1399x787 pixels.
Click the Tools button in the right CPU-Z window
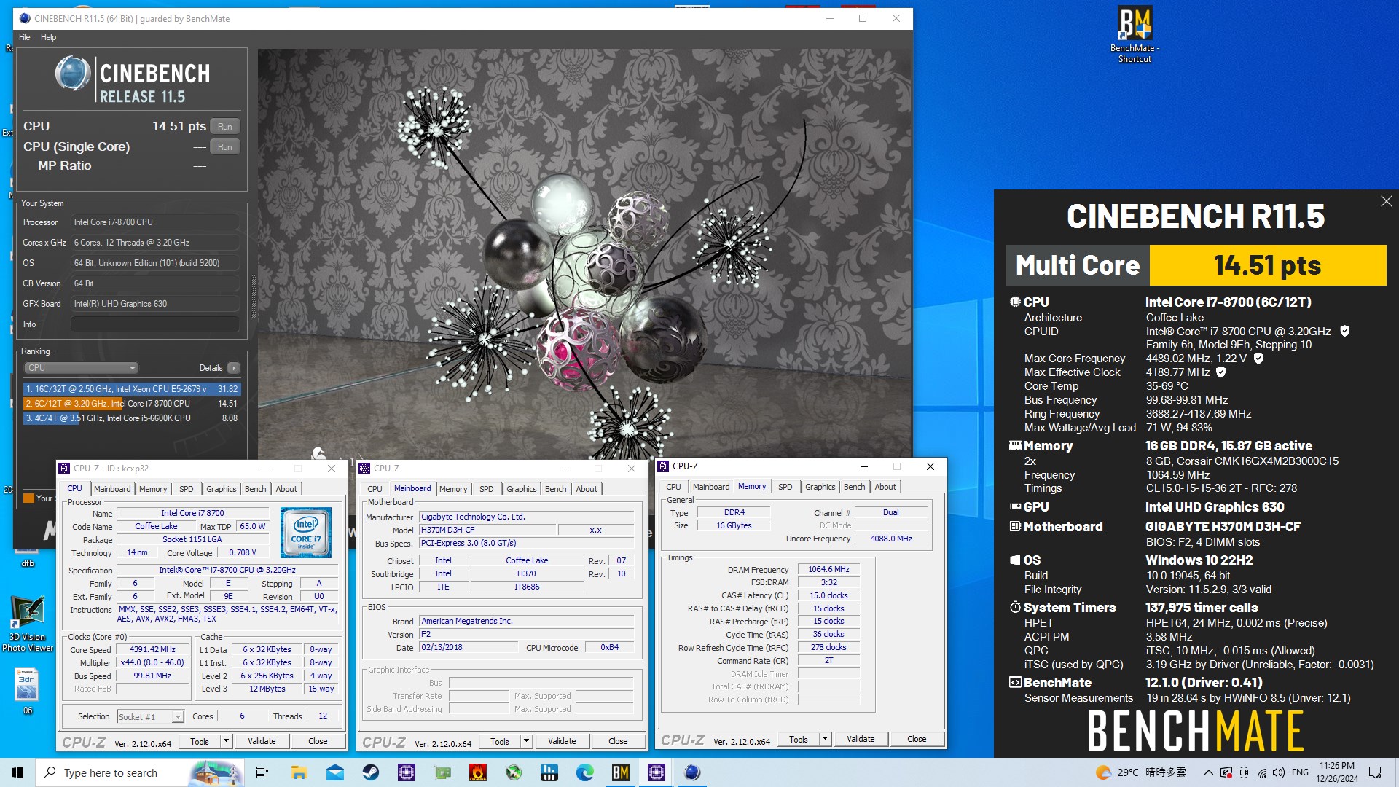click(x=799, y=739)
